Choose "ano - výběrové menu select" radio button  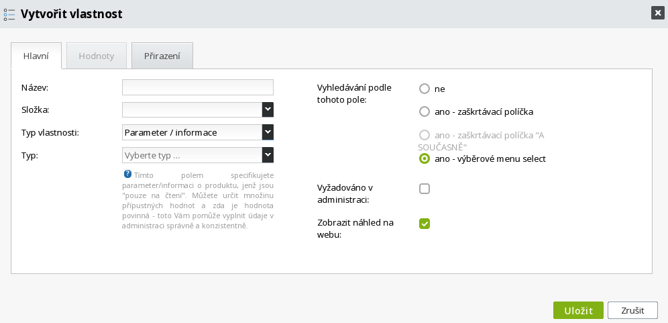425,158
